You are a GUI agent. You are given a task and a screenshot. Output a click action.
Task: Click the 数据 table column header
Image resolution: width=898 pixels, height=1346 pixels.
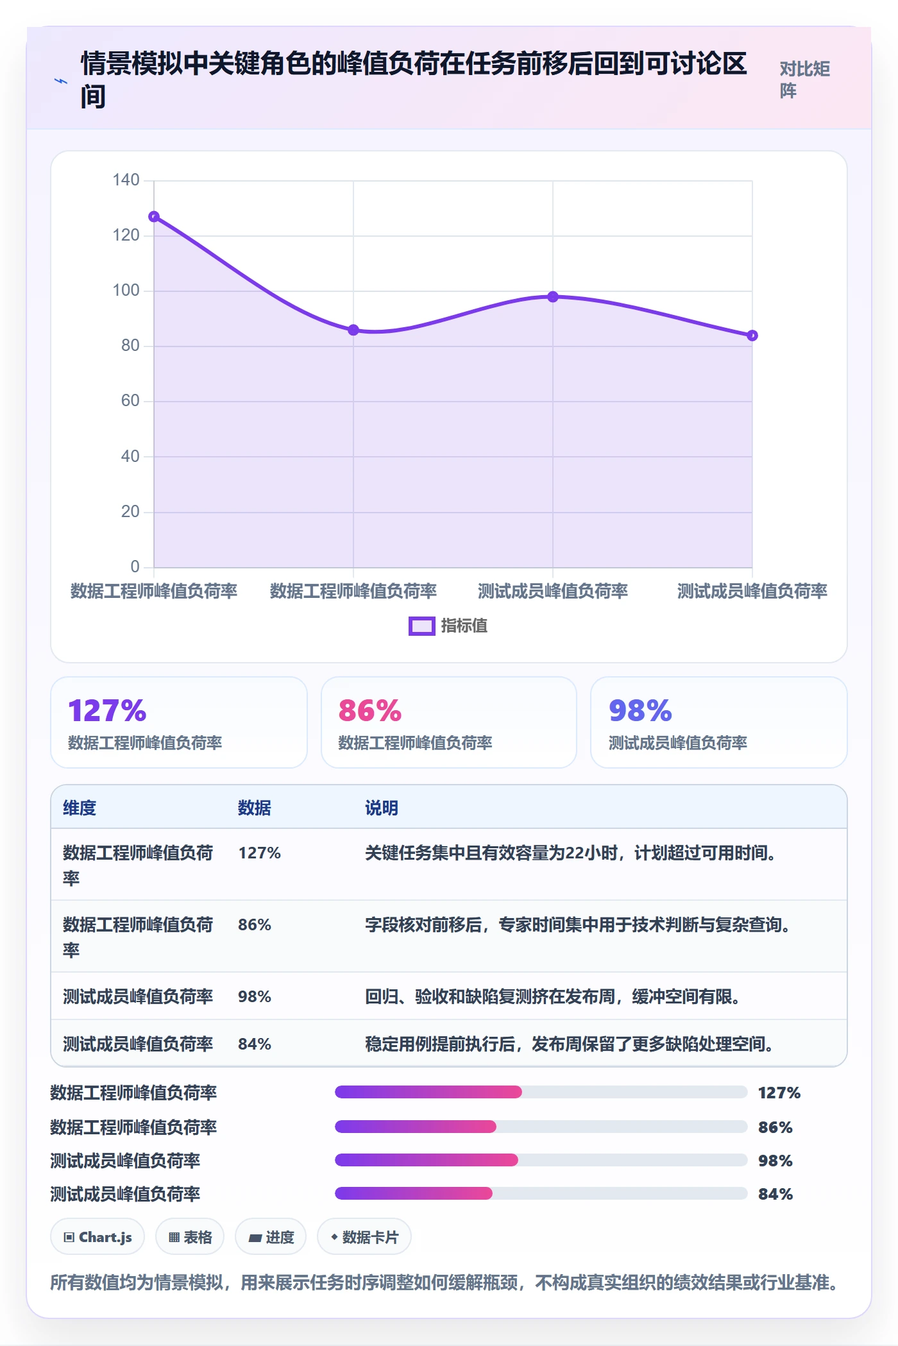pos(255,808)
